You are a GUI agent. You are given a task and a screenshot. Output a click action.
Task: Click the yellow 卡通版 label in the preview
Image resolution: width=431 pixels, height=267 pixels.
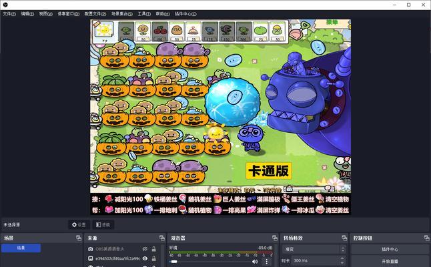(x=269, y=171)
